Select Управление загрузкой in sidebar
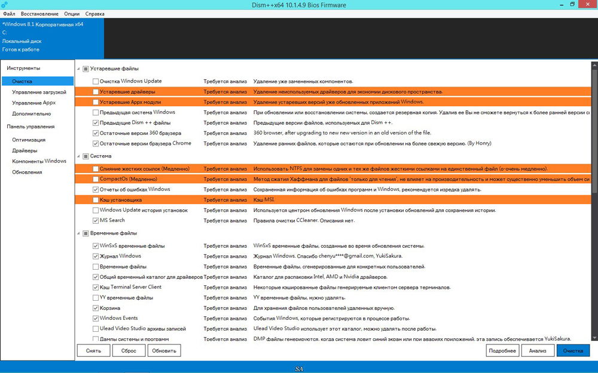598x373 pixels. pos(39,92)
